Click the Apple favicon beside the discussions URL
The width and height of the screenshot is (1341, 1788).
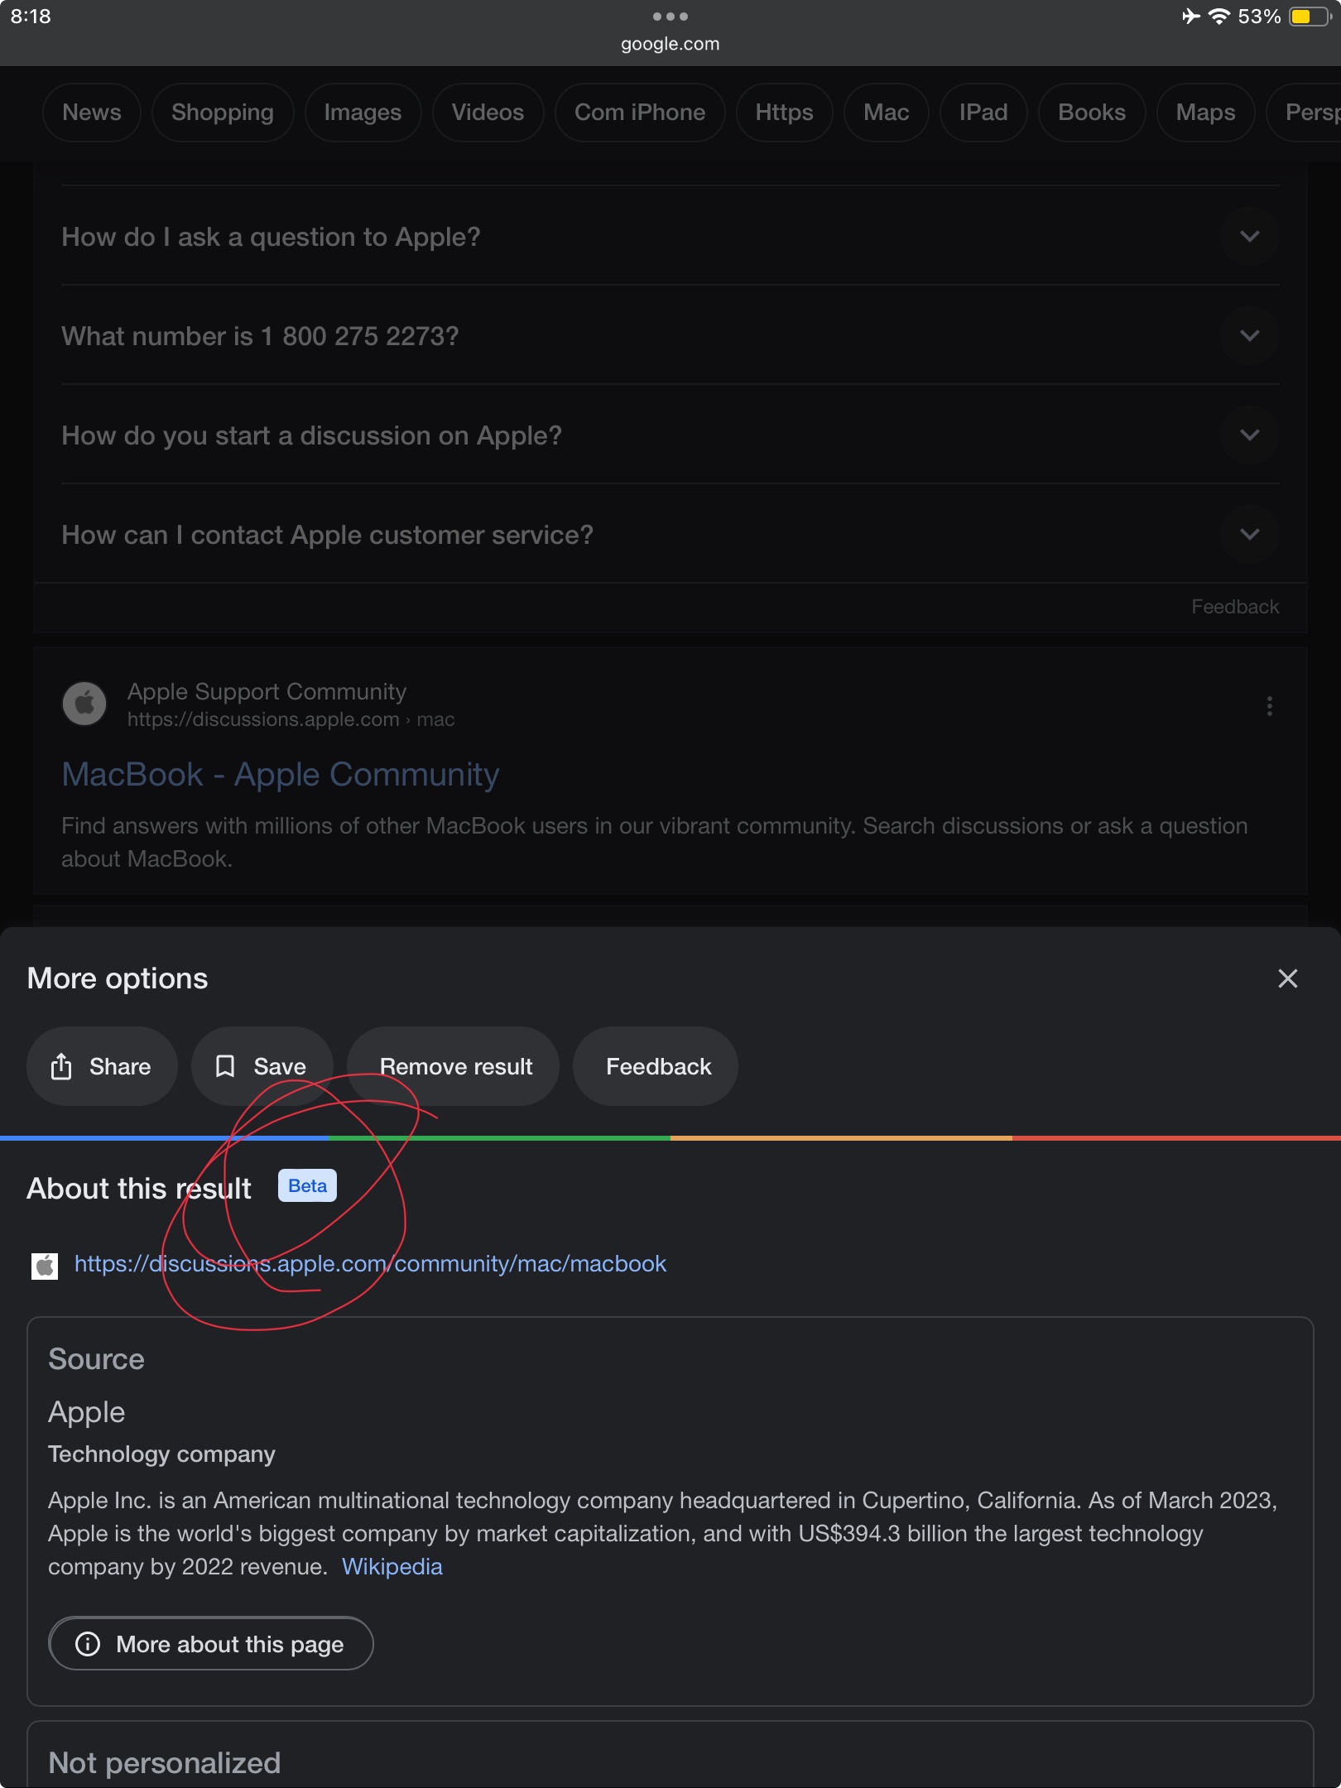click(x=46, y=1264)
